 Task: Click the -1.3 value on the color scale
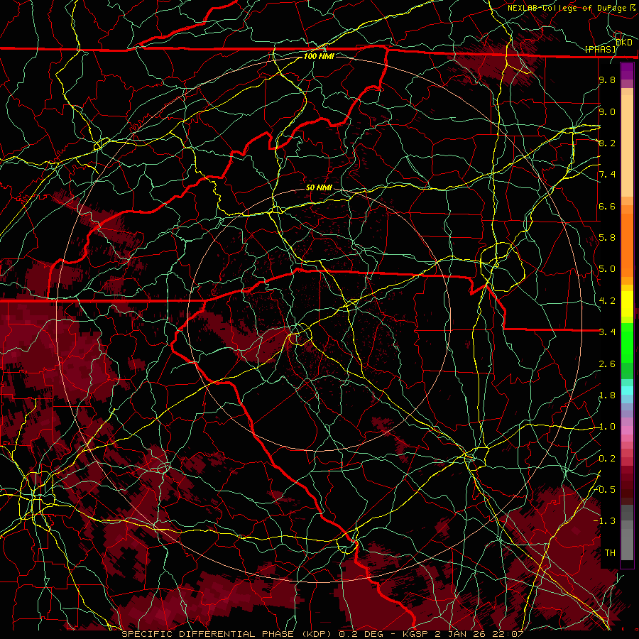(605, 521)
